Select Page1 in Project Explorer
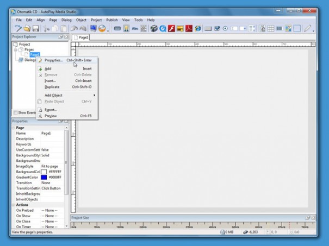Image resolution: width=329 pixels, height=246 pixels. tap(35, 55)
